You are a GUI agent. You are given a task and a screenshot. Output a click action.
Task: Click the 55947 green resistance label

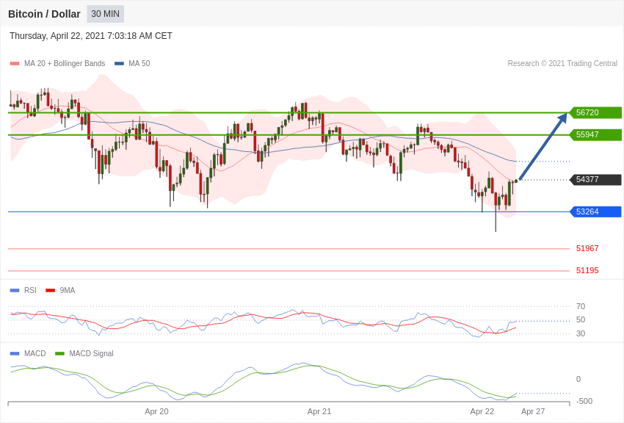[x=596, y=135]
